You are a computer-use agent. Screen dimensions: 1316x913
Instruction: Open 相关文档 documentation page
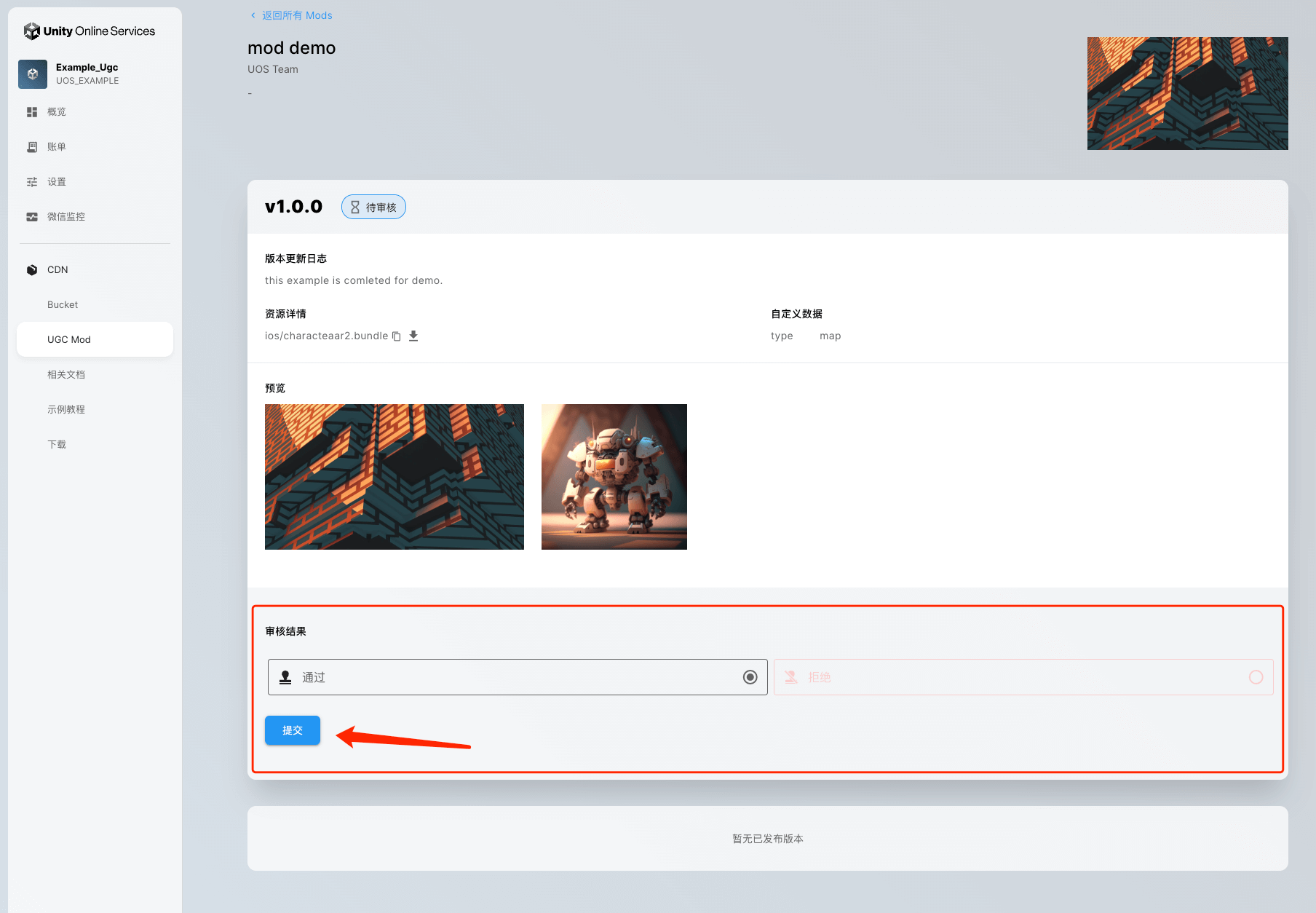pos(66,375)
